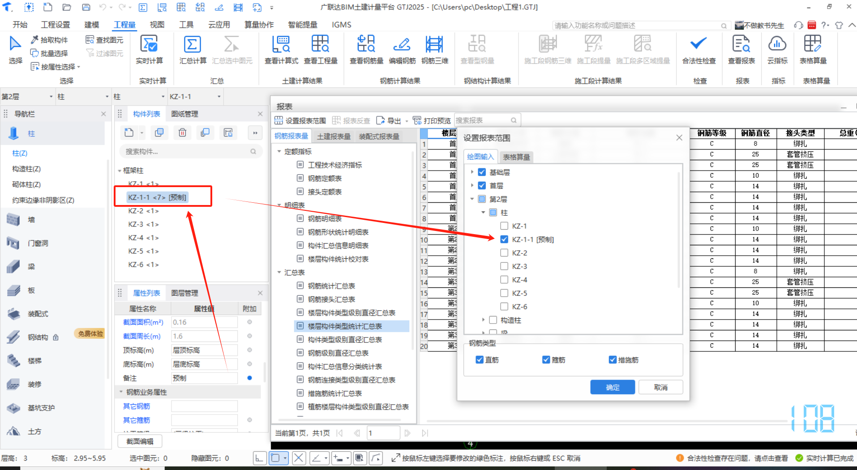The width and height of the screenshot is (857, 470).
Task: Click the 搜索报表 search field
Action: (x=487, y=120)
